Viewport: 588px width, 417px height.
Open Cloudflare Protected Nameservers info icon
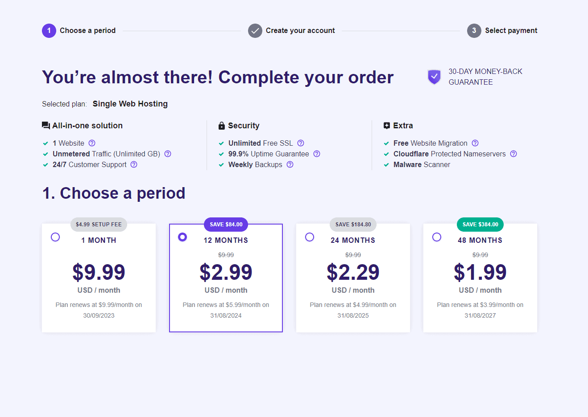[513, 154]
